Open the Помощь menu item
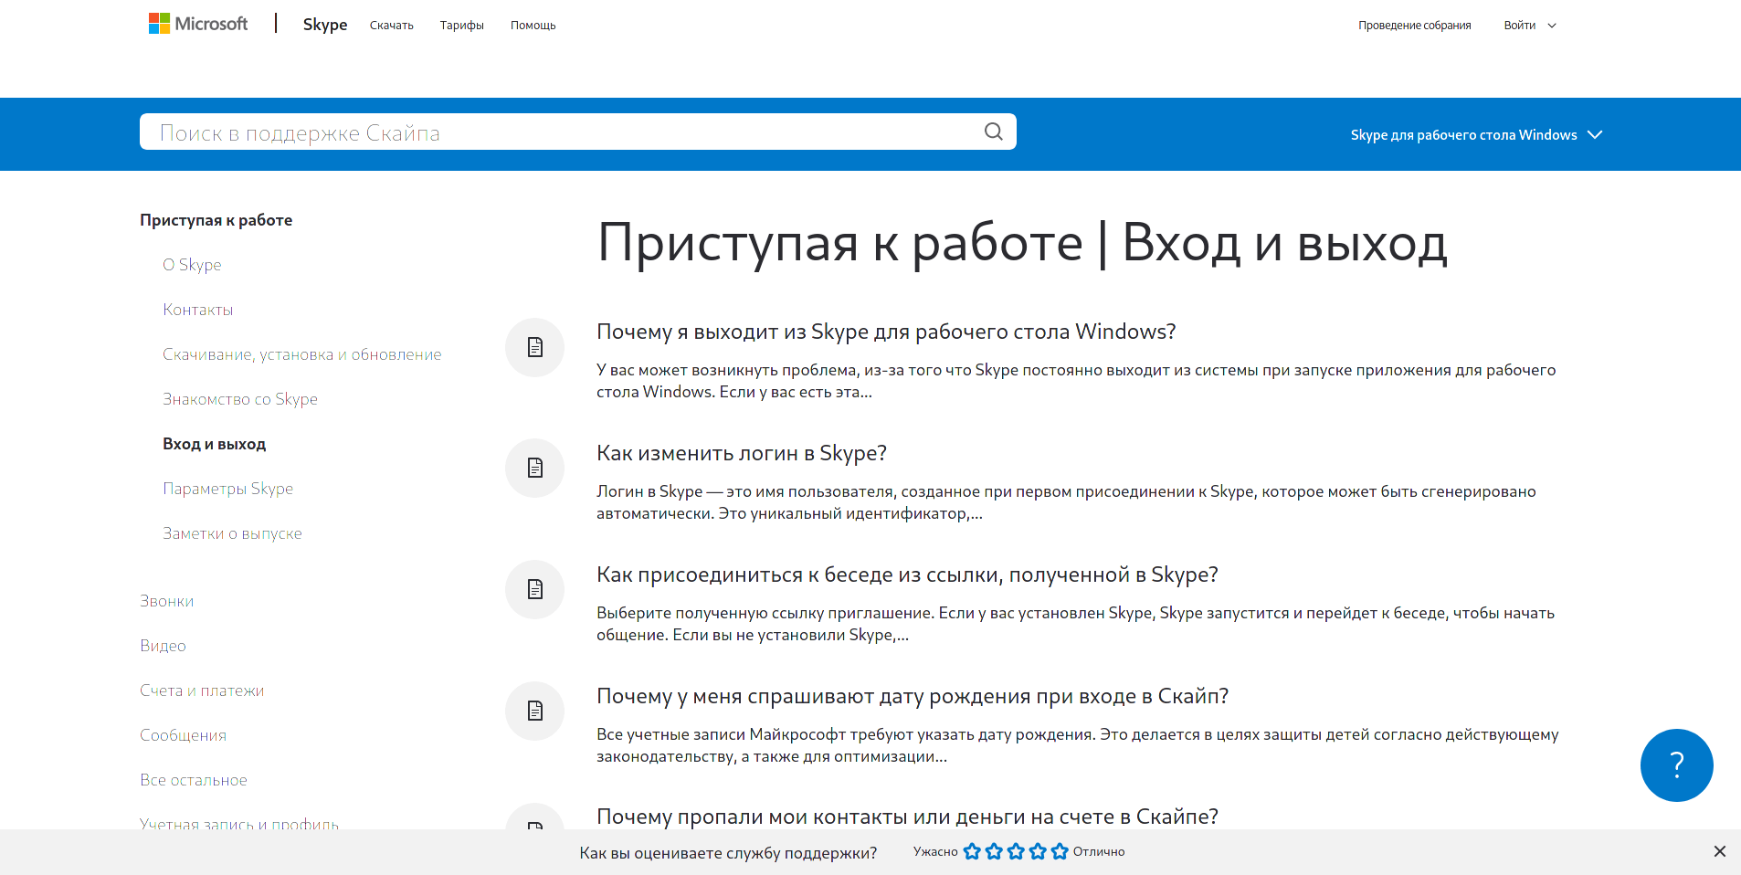This screenshot has width=1741, height=875. coord(533,26)
